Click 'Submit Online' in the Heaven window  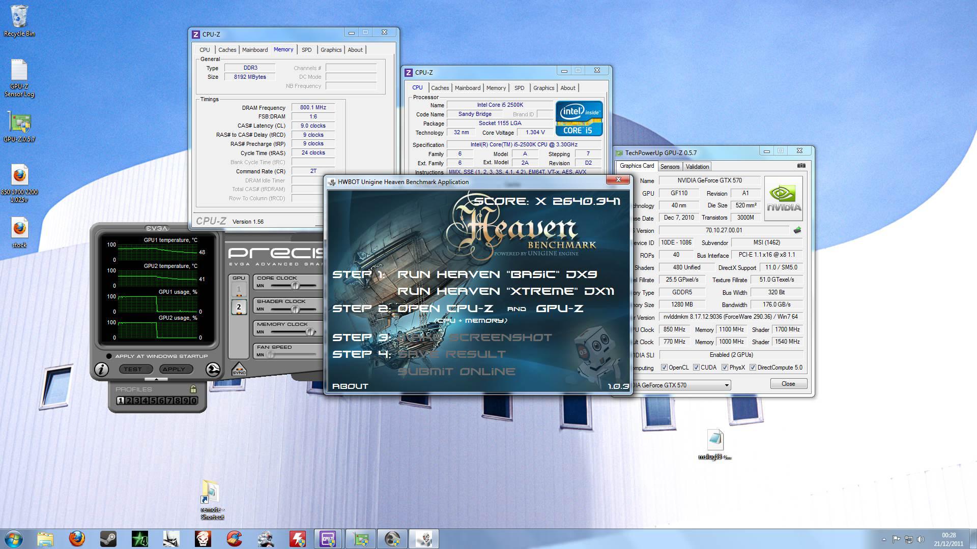[456, 372]
